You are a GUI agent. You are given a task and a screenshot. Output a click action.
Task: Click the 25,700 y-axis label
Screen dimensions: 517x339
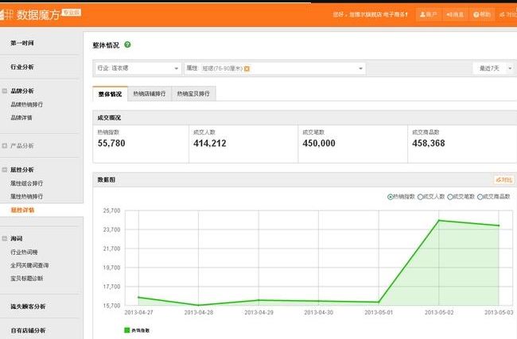pos(112,210)
